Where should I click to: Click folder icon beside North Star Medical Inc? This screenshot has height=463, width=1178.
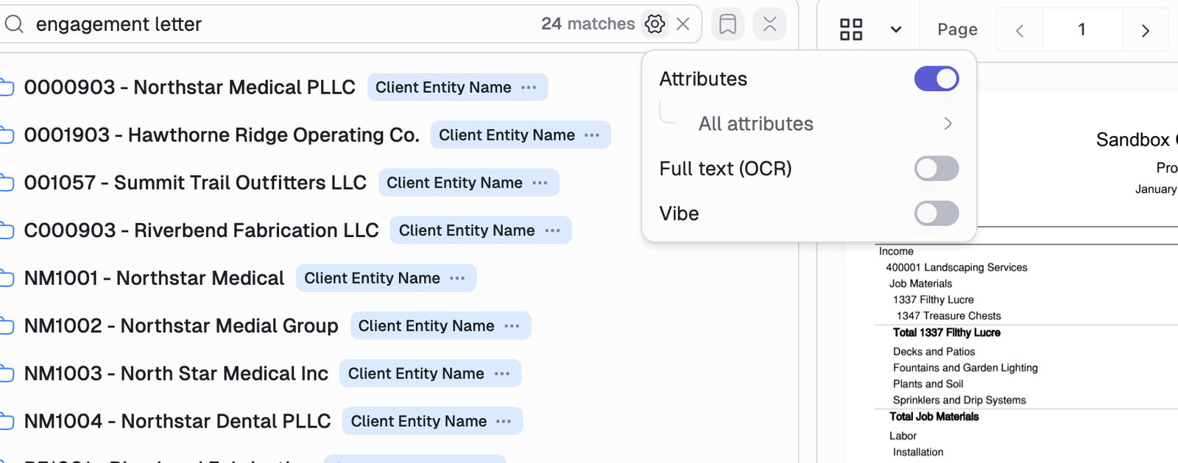coord(7,375)
